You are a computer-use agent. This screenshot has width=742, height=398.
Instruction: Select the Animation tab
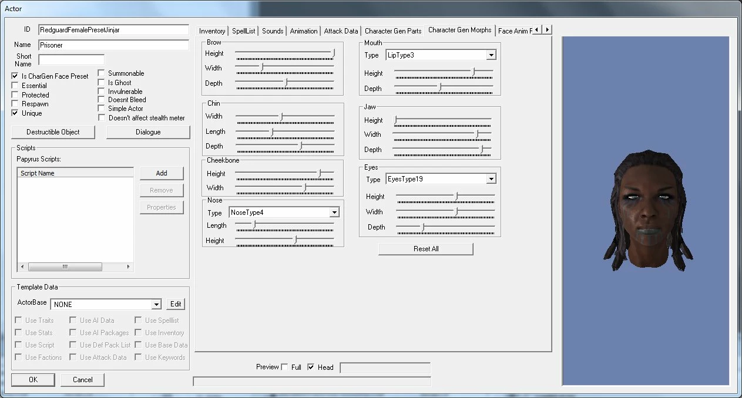(304, 31)
